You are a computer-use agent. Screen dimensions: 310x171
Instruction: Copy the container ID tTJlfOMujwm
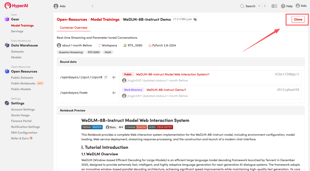(x=195, y=20)
